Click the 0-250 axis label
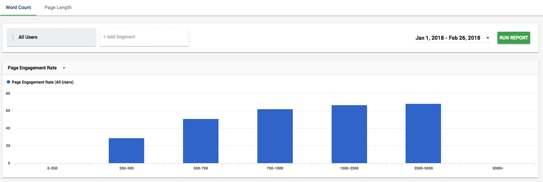This screenshot has width=543, height=182. pyautogui.click(x=52, y=168)
